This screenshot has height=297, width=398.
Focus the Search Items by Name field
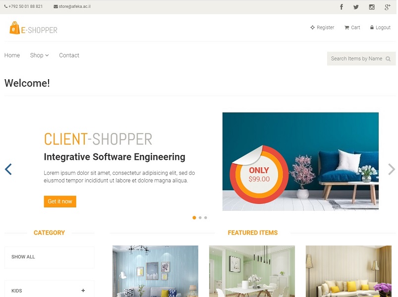coord(361,58)
